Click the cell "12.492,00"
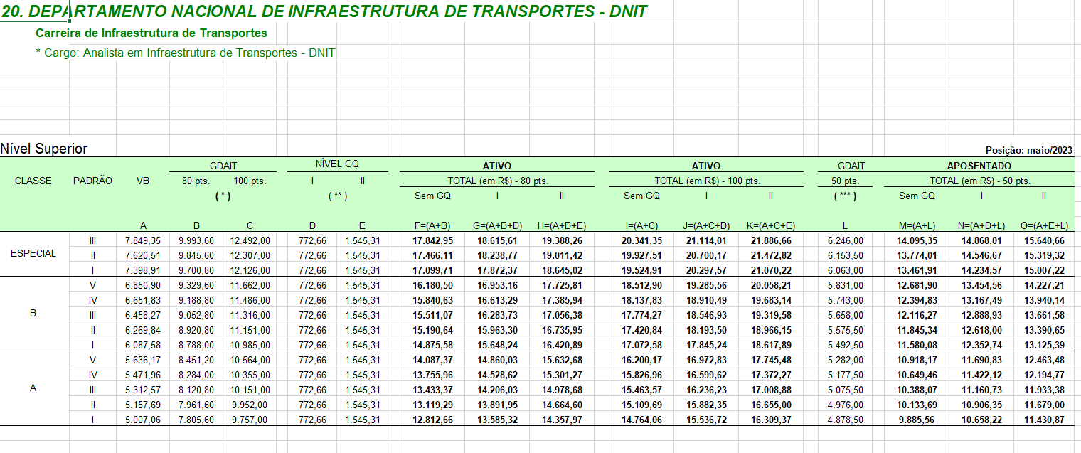The height and width of the screenshot is (453, 1081). pyautogui.click(x=250, y=241)
